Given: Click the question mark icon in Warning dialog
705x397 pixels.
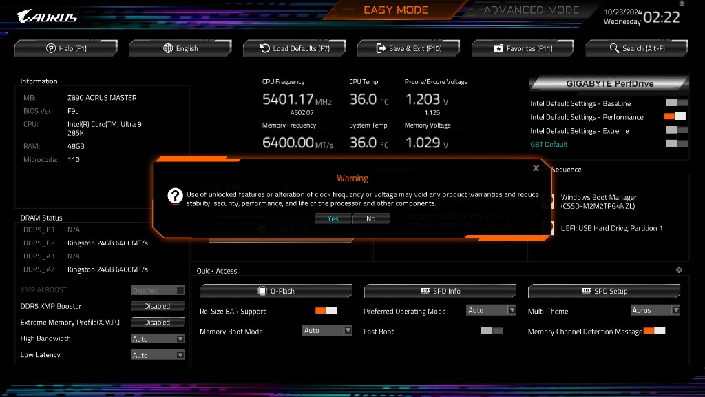Looking at the screenshot, I should point(175,196).
